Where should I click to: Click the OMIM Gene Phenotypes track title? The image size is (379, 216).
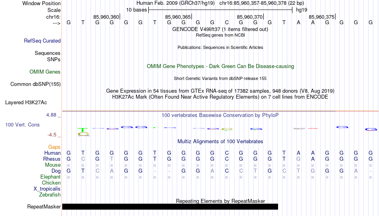point(220,66)
